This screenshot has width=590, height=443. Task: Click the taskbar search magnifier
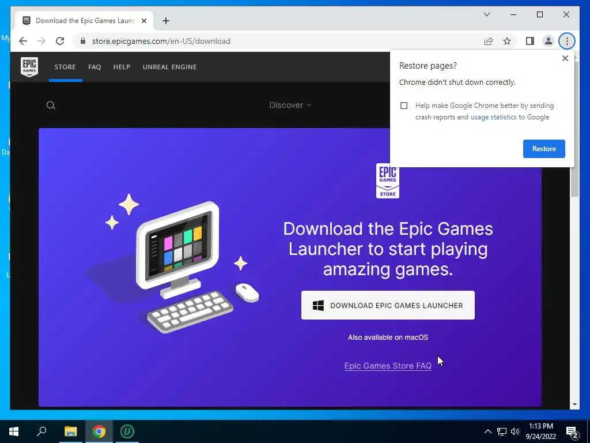[41, 431]
